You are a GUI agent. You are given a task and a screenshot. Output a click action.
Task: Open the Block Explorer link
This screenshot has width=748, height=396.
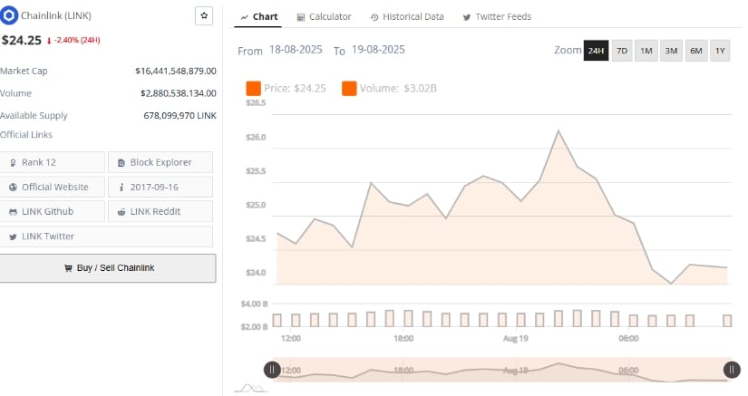pos(160,162)
